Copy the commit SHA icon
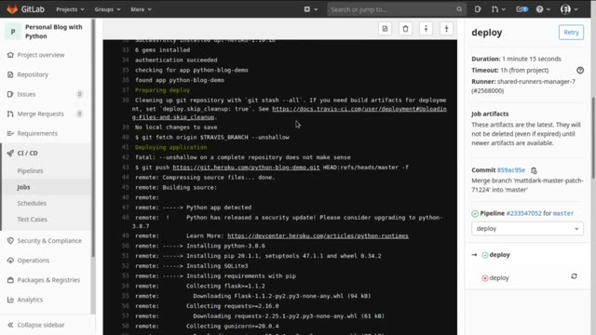596x335 pixels. [x=534, y=170]
